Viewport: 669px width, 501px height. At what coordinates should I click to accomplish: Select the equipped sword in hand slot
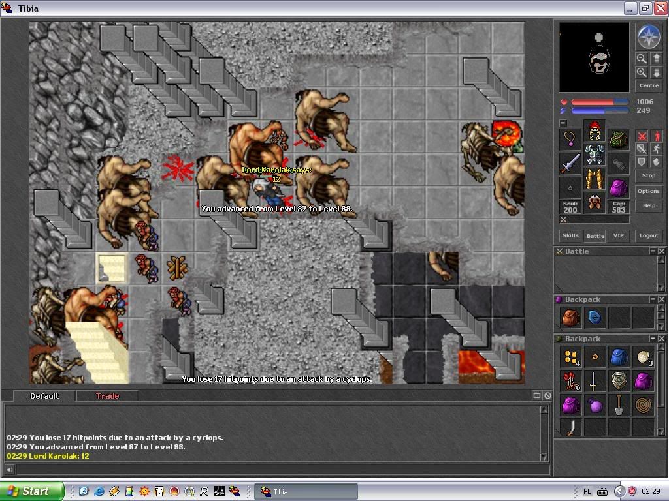coord(570,163)
